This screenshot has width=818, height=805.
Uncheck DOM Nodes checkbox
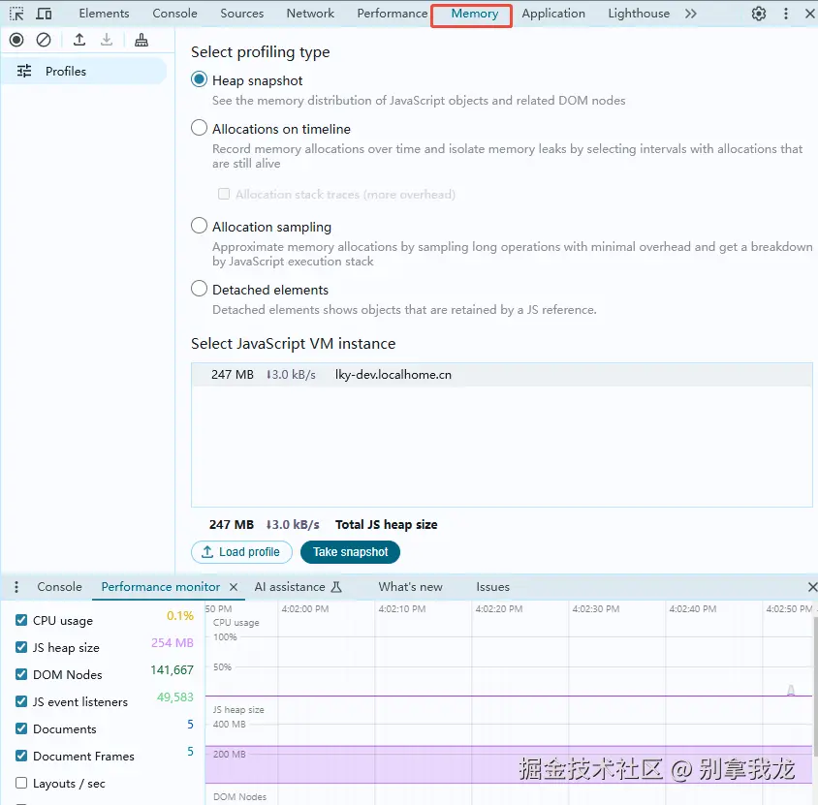coord(21,674)
